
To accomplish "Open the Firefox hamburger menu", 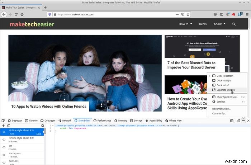I will pos(247,14).
